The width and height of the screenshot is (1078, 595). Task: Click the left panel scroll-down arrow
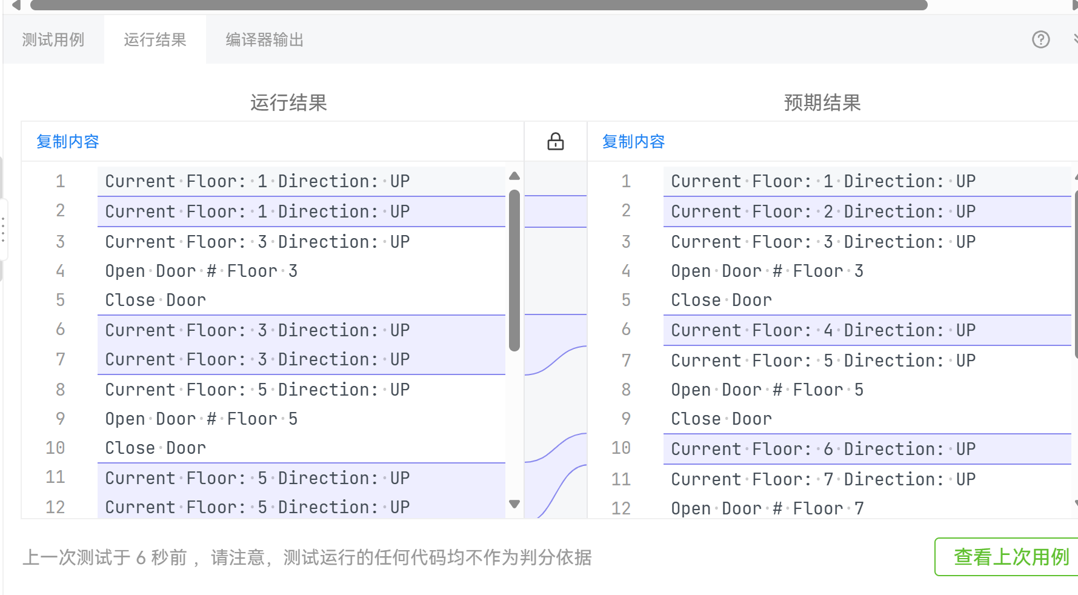(x=514, y=504)
